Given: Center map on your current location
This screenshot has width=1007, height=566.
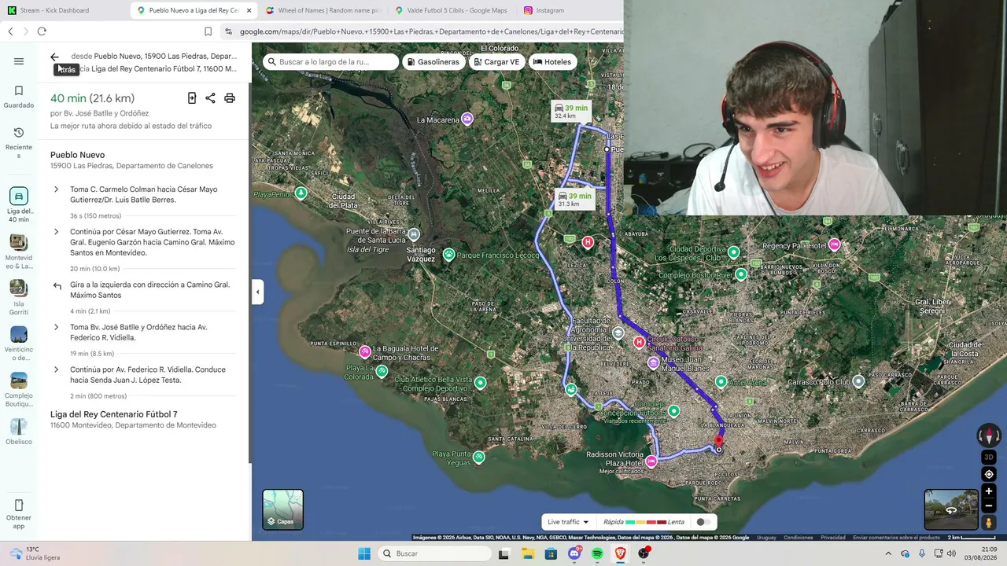Looking at the screenshot, I should (989, 475).
